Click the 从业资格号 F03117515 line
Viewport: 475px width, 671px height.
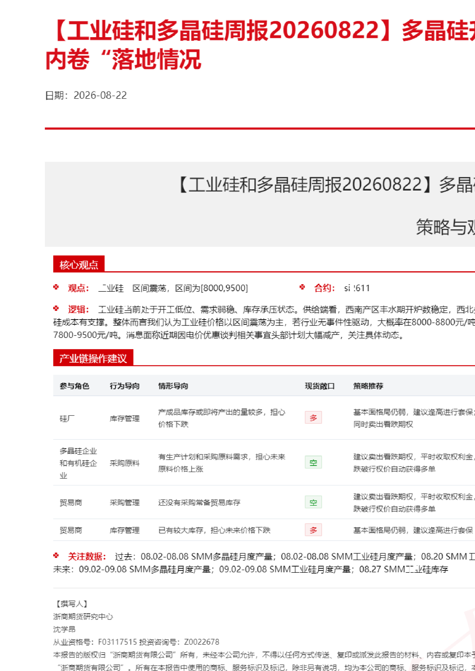(x=136, y=642)
